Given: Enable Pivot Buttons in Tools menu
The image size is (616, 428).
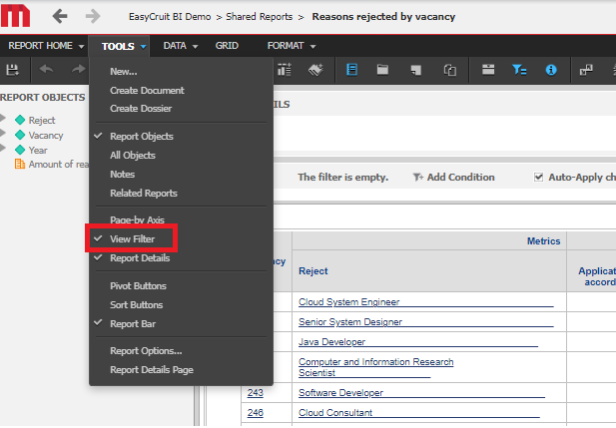Looking at the screenshot, I should click(138, 286).
